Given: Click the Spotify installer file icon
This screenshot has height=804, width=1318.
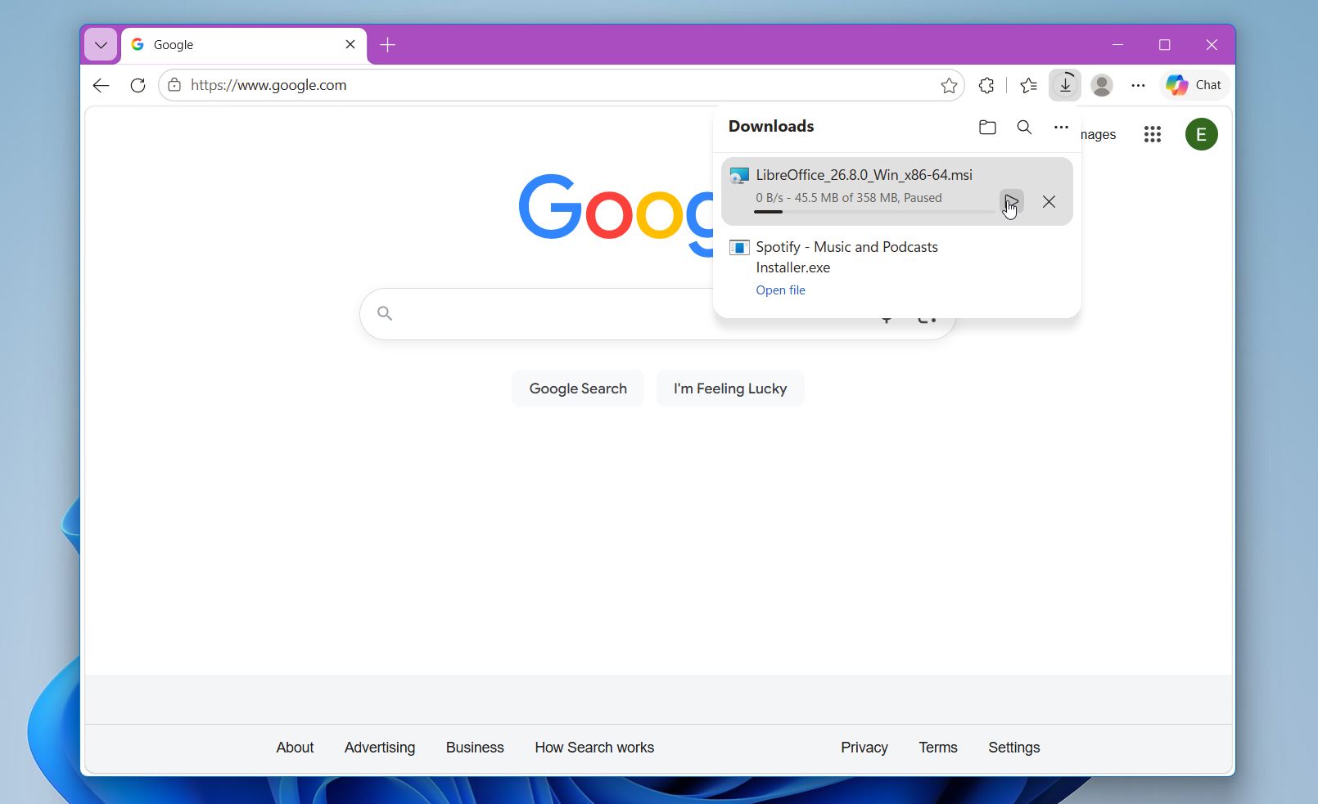Looking at the screenshot, I should pos(739,248).
